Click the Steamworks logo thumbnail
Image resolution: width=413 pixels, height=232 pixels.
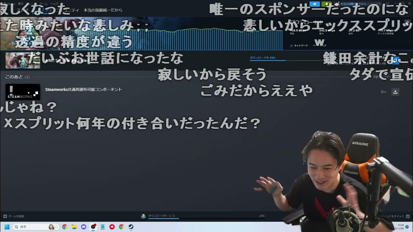[23, 92]
